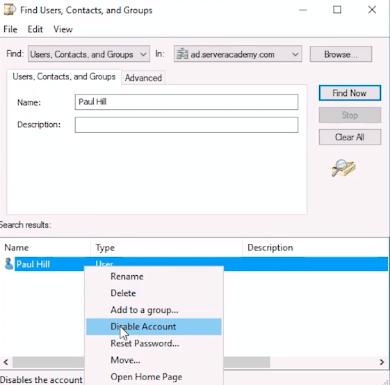The height and width of the screenshot is (385, 390).
Task: Click the magnifier search animation icon
Action: click(343, 168)
